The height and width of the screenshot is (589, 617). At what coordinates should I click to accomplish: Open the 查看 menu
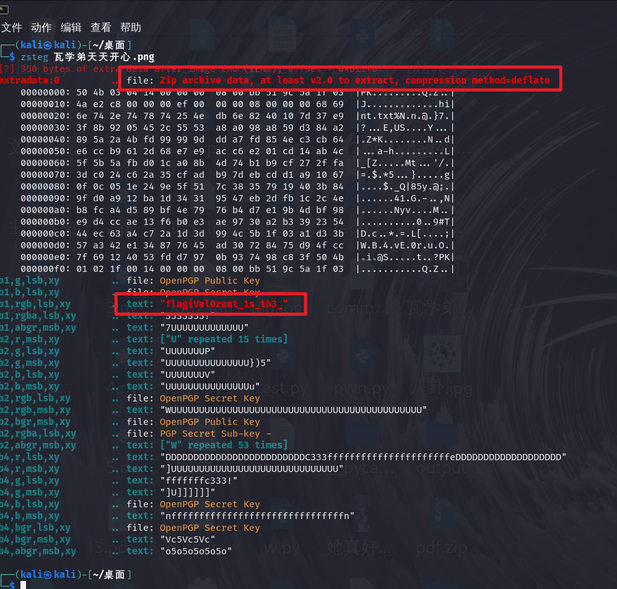(x=100, y=27)
